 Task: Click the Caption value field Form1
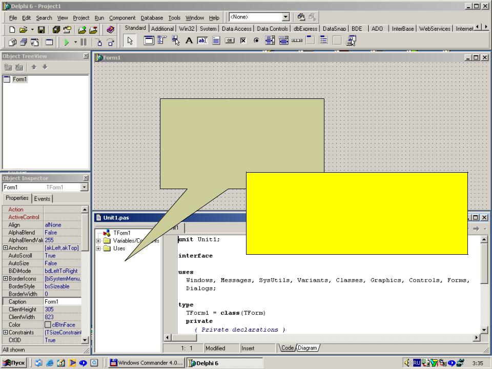click(x=63, y=301)
